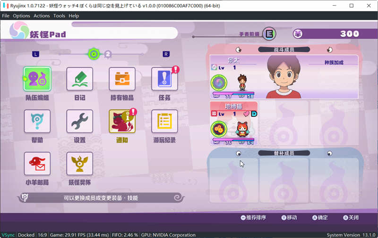Image resolution: width=378 pixels, height=238 pixels.
Task: Click the watch rank E badge
Action: tap(269, 33)
